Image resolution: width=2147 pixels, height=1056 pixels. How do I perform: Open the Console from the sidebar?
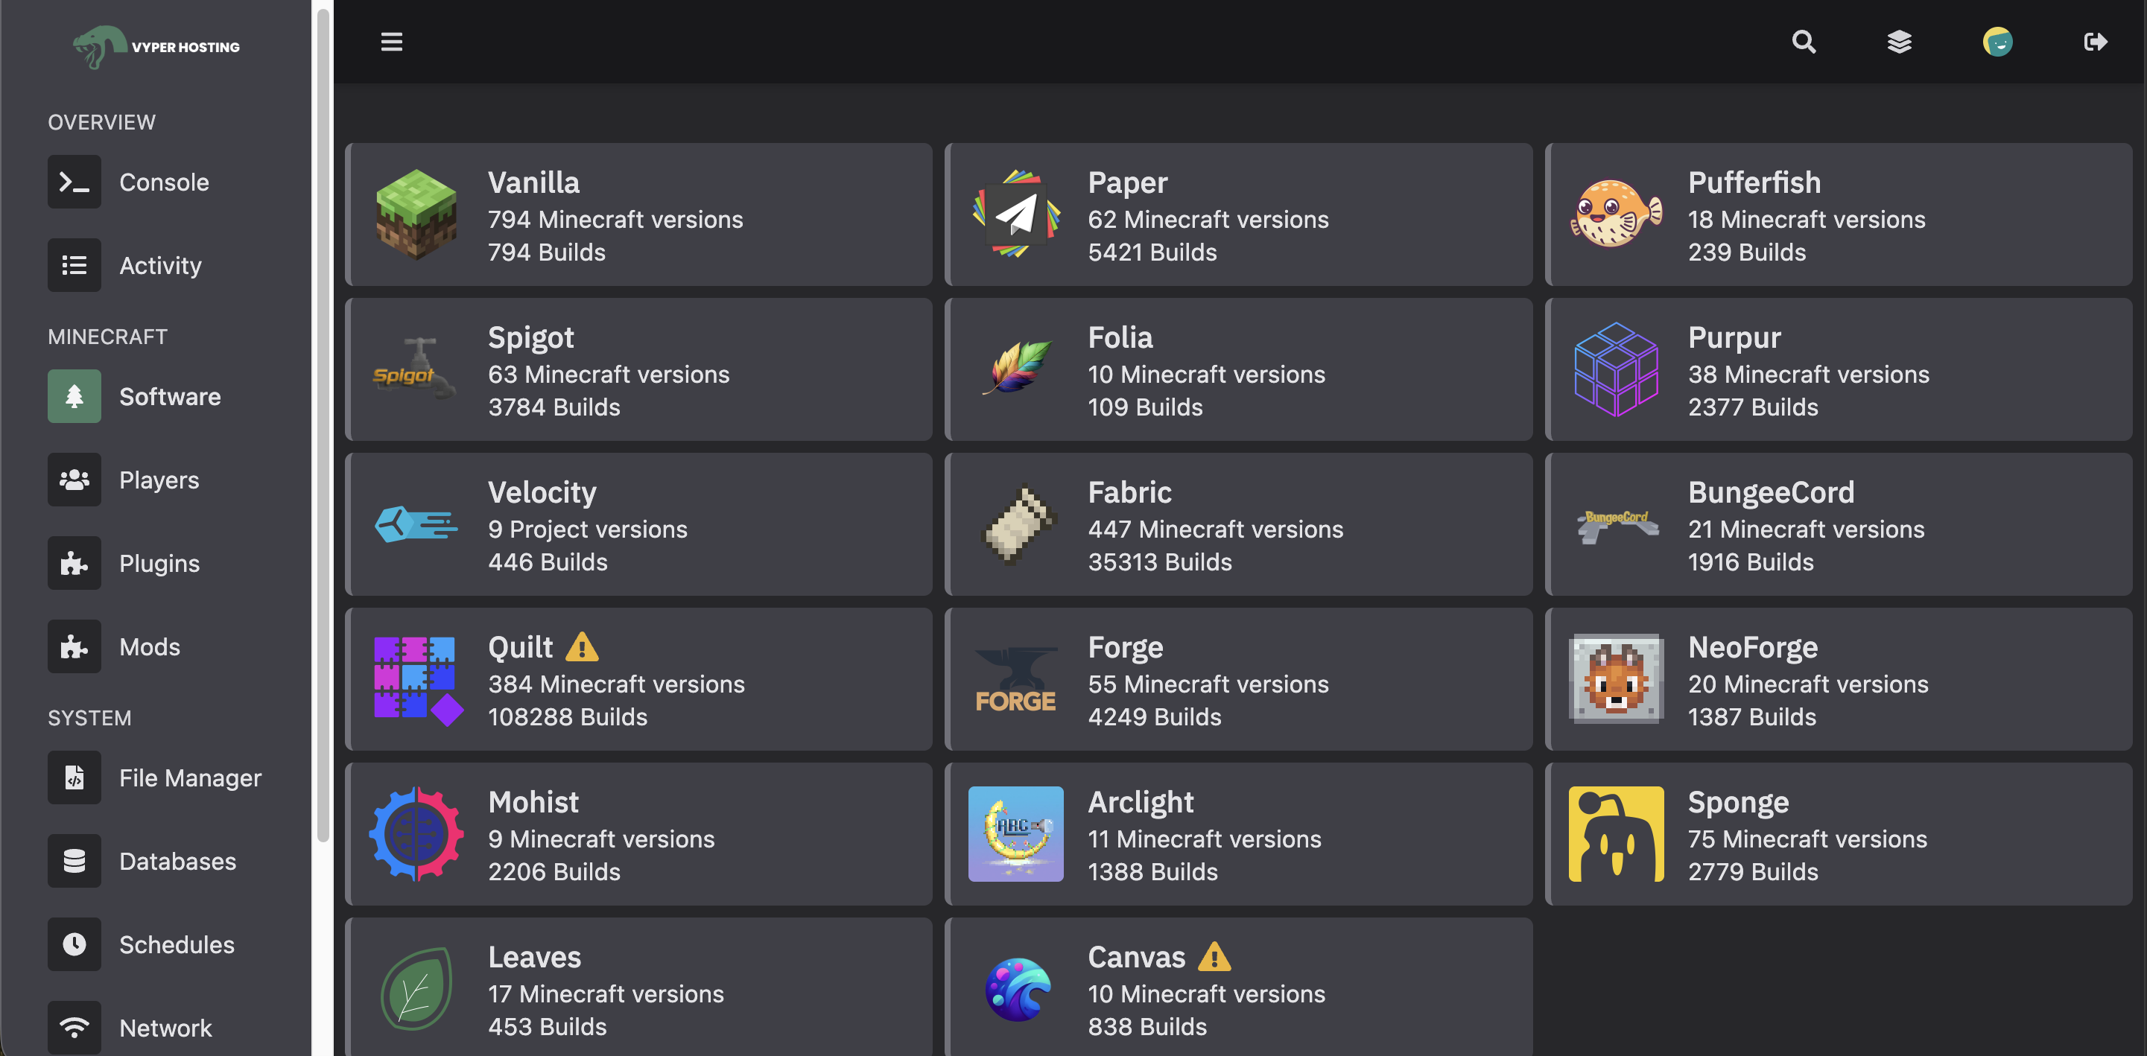pyautogui.click(x=164, y=182)
